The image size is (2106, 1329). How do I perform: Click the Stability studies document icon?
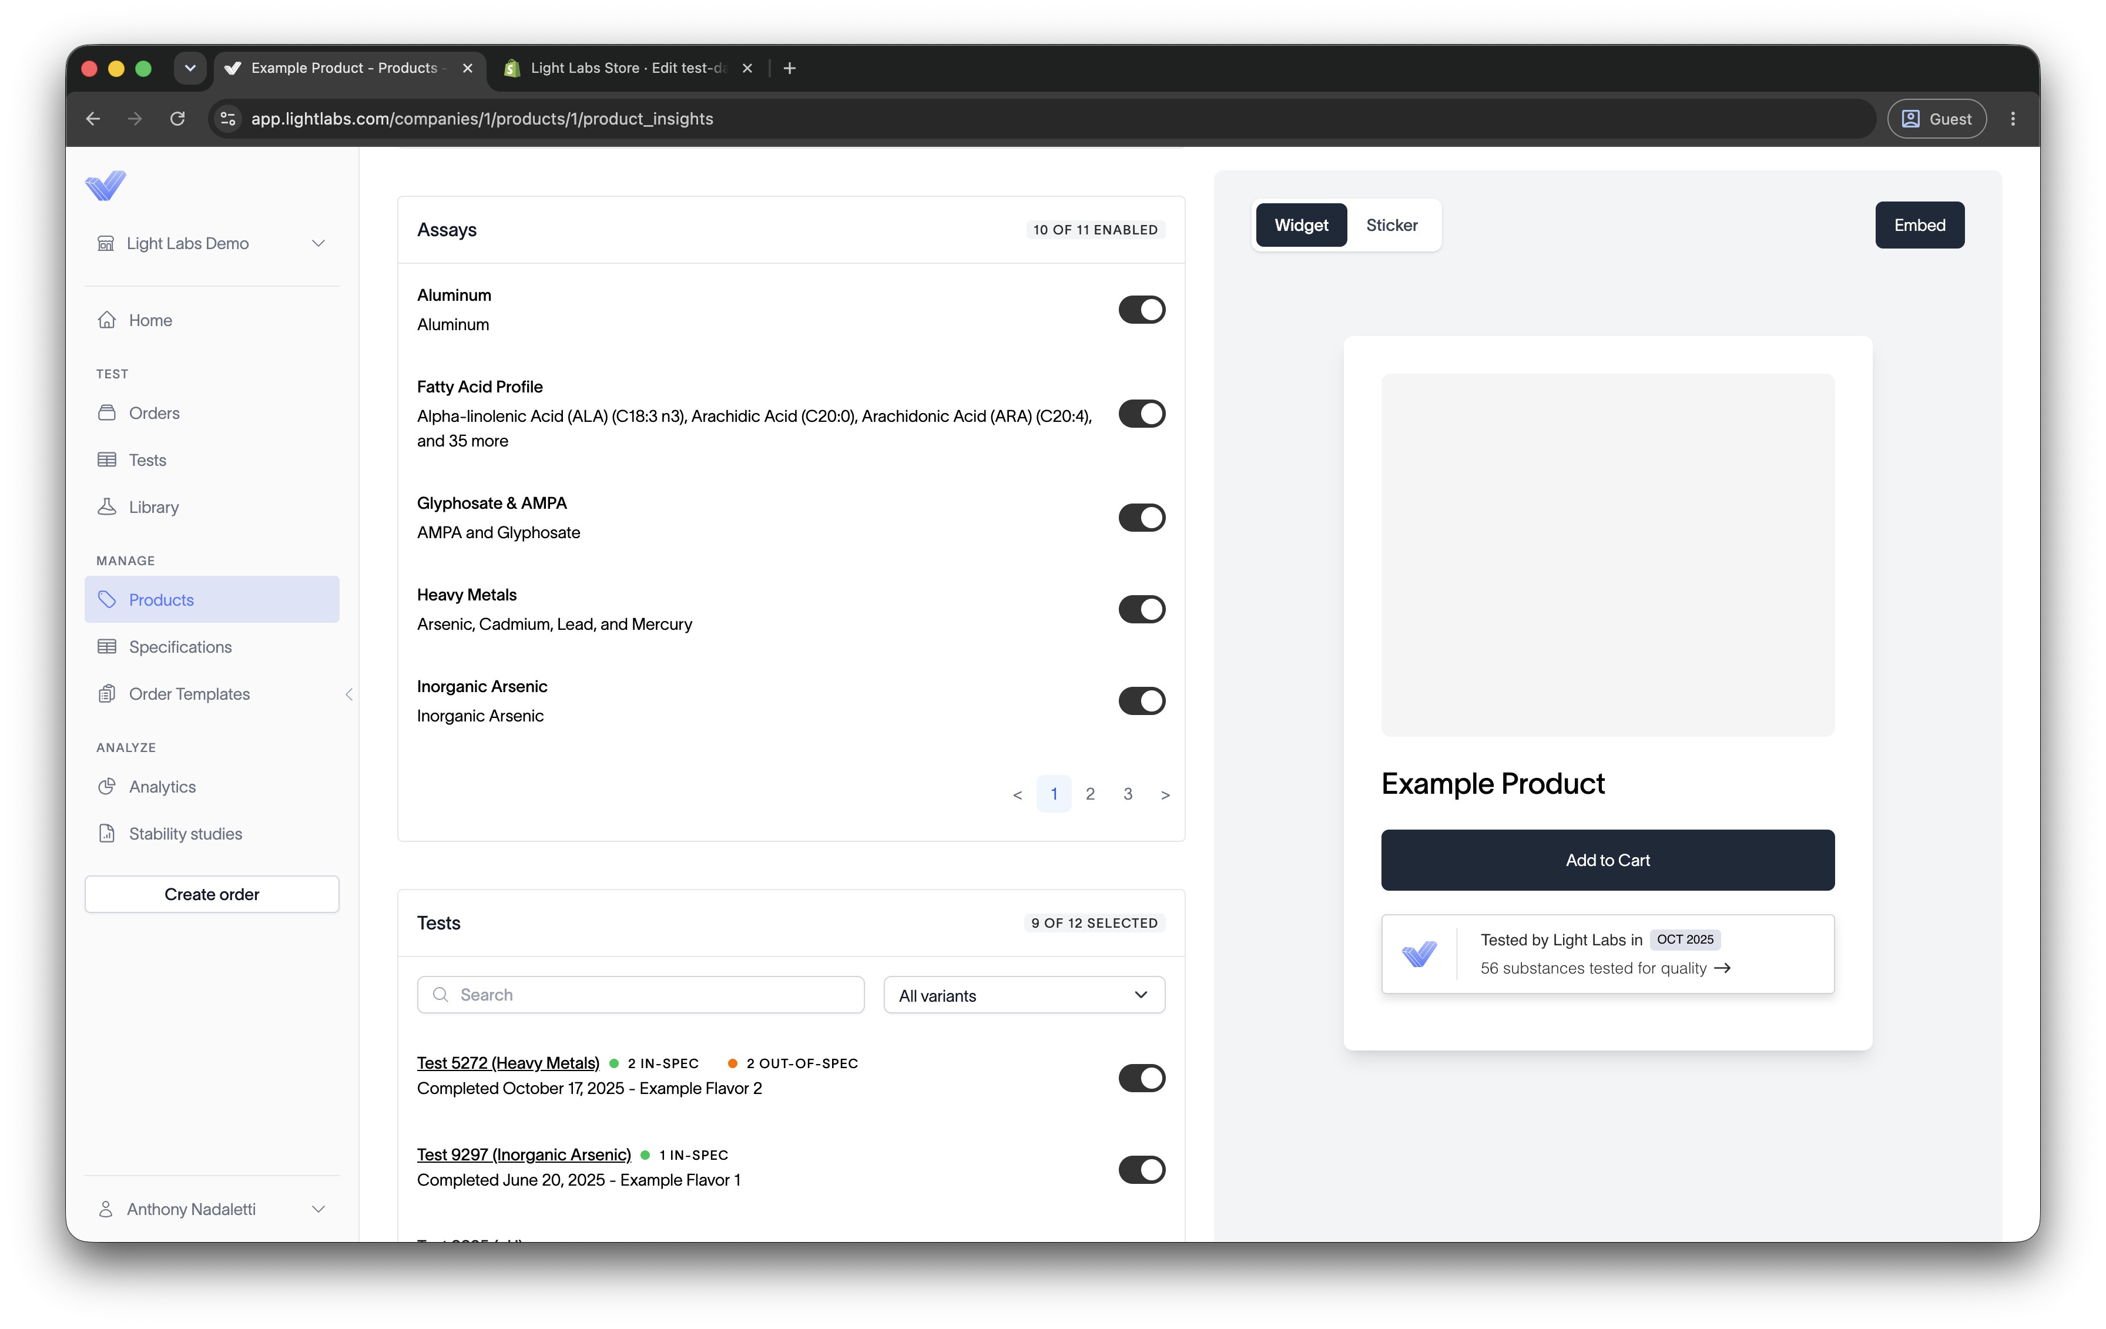(107, 834)
